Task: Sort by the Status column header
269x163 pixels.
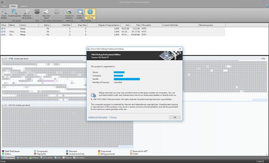Action: tap(45, 25)
